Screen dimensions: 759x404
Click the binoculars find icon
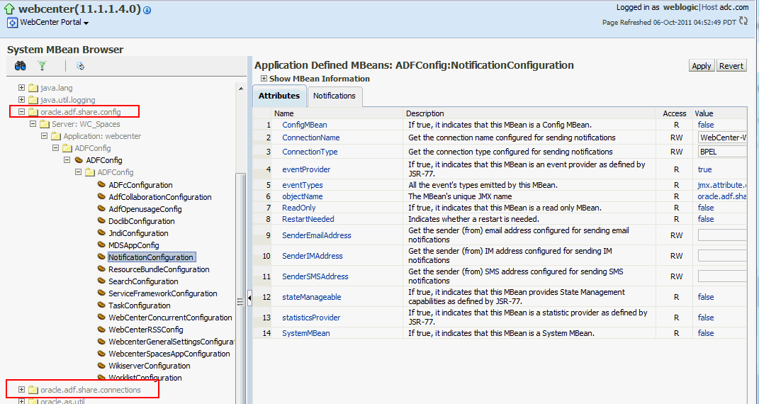click(21, 66)
